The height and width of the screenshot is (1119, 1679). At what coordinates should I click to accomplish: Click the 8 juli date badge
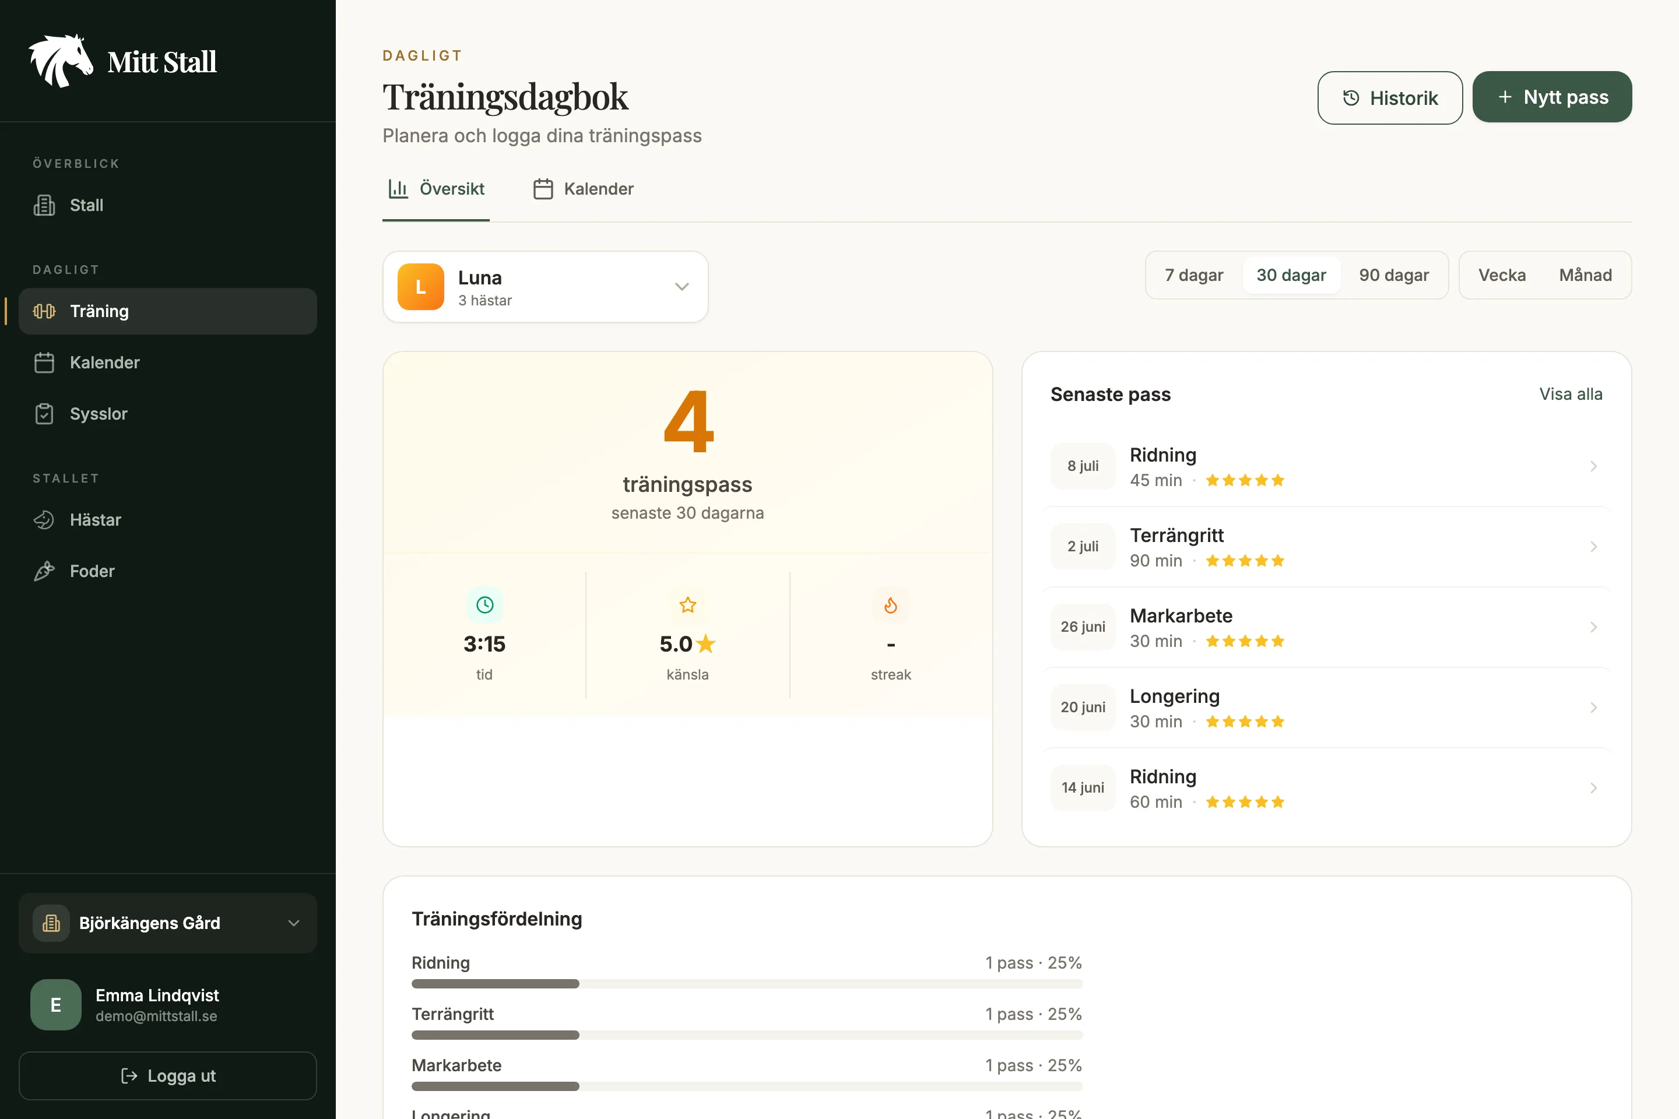(1083, 466)
